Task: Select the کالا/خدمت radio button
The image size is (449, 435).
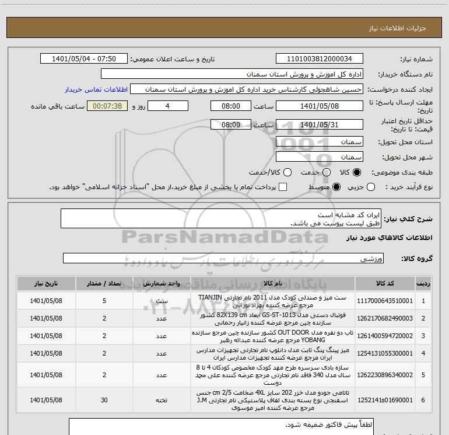Action: tap(287, 172)
